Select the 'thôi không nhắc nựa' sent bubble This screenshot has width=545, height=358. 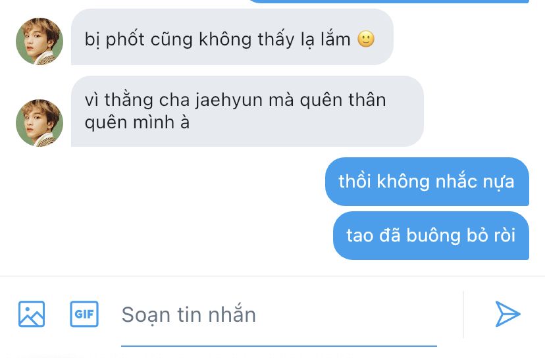point(427,182)
